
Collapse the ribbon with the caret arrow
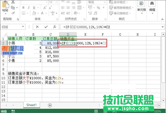coord(162,19)
